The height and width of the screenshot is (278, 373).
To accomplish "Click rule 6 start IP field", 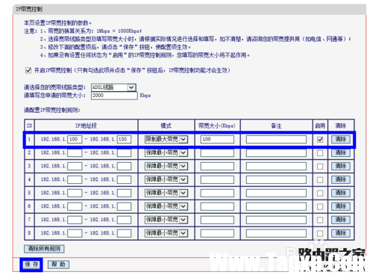I will pyautogui.click(x=75, y=206).
